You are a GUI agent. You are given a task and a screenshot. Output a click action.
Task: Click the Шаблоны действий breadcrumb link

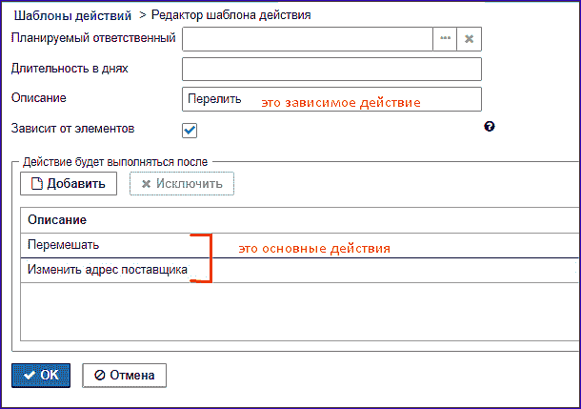(x=72, y=15)
